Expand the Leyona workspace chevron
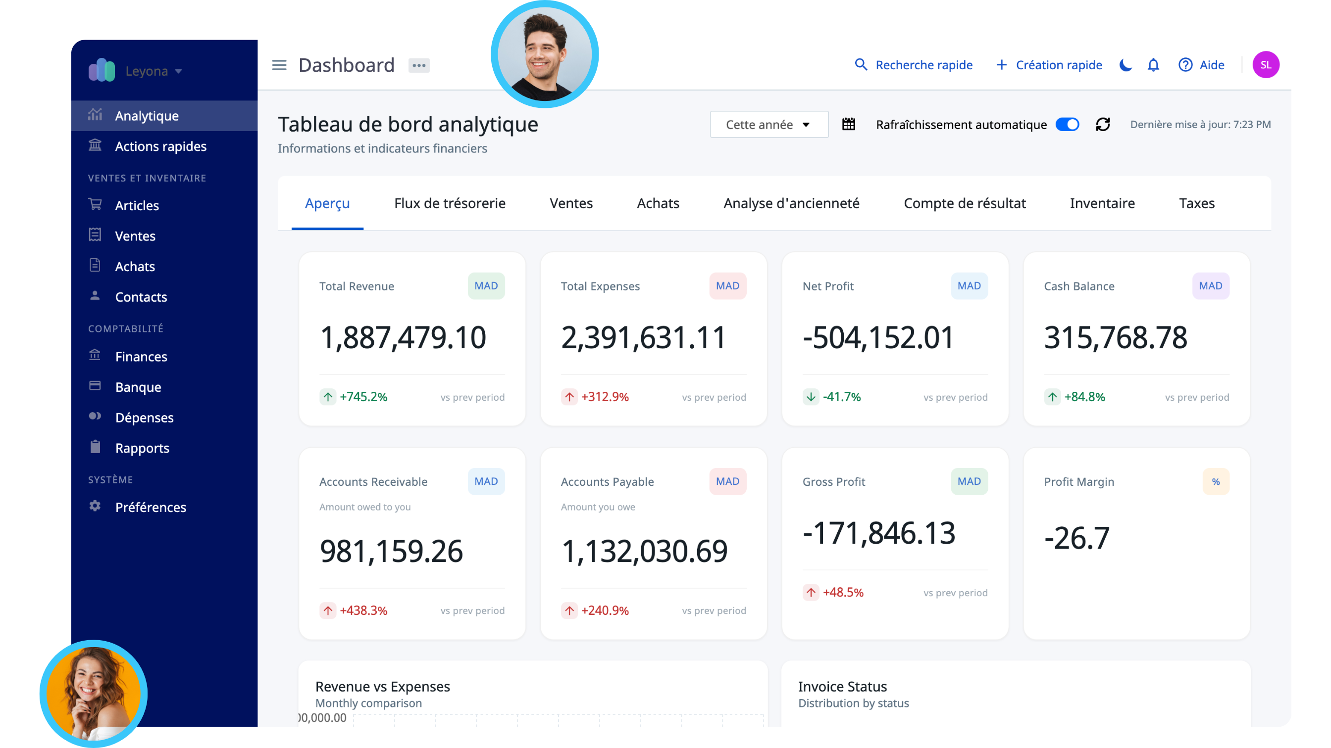This screenshot has width=1331, height=748. [178, 71]
